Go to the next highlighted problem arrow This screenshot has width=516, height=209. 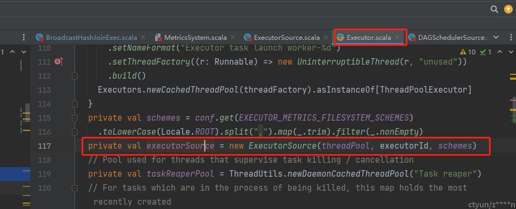[511, 52]
